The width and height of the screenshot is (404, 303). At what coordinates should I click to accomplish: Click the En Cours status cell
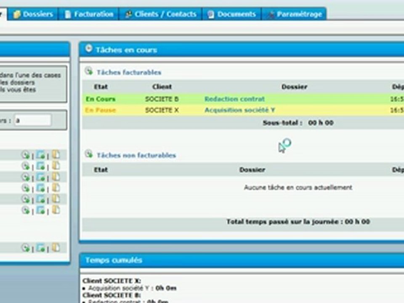click(101, 99)
